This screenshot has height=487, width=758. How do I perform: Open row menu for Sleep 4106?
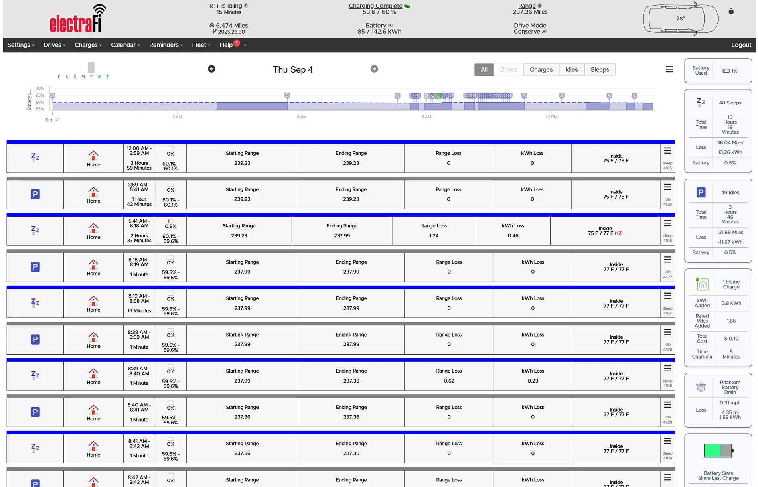(x=667, y=223)
